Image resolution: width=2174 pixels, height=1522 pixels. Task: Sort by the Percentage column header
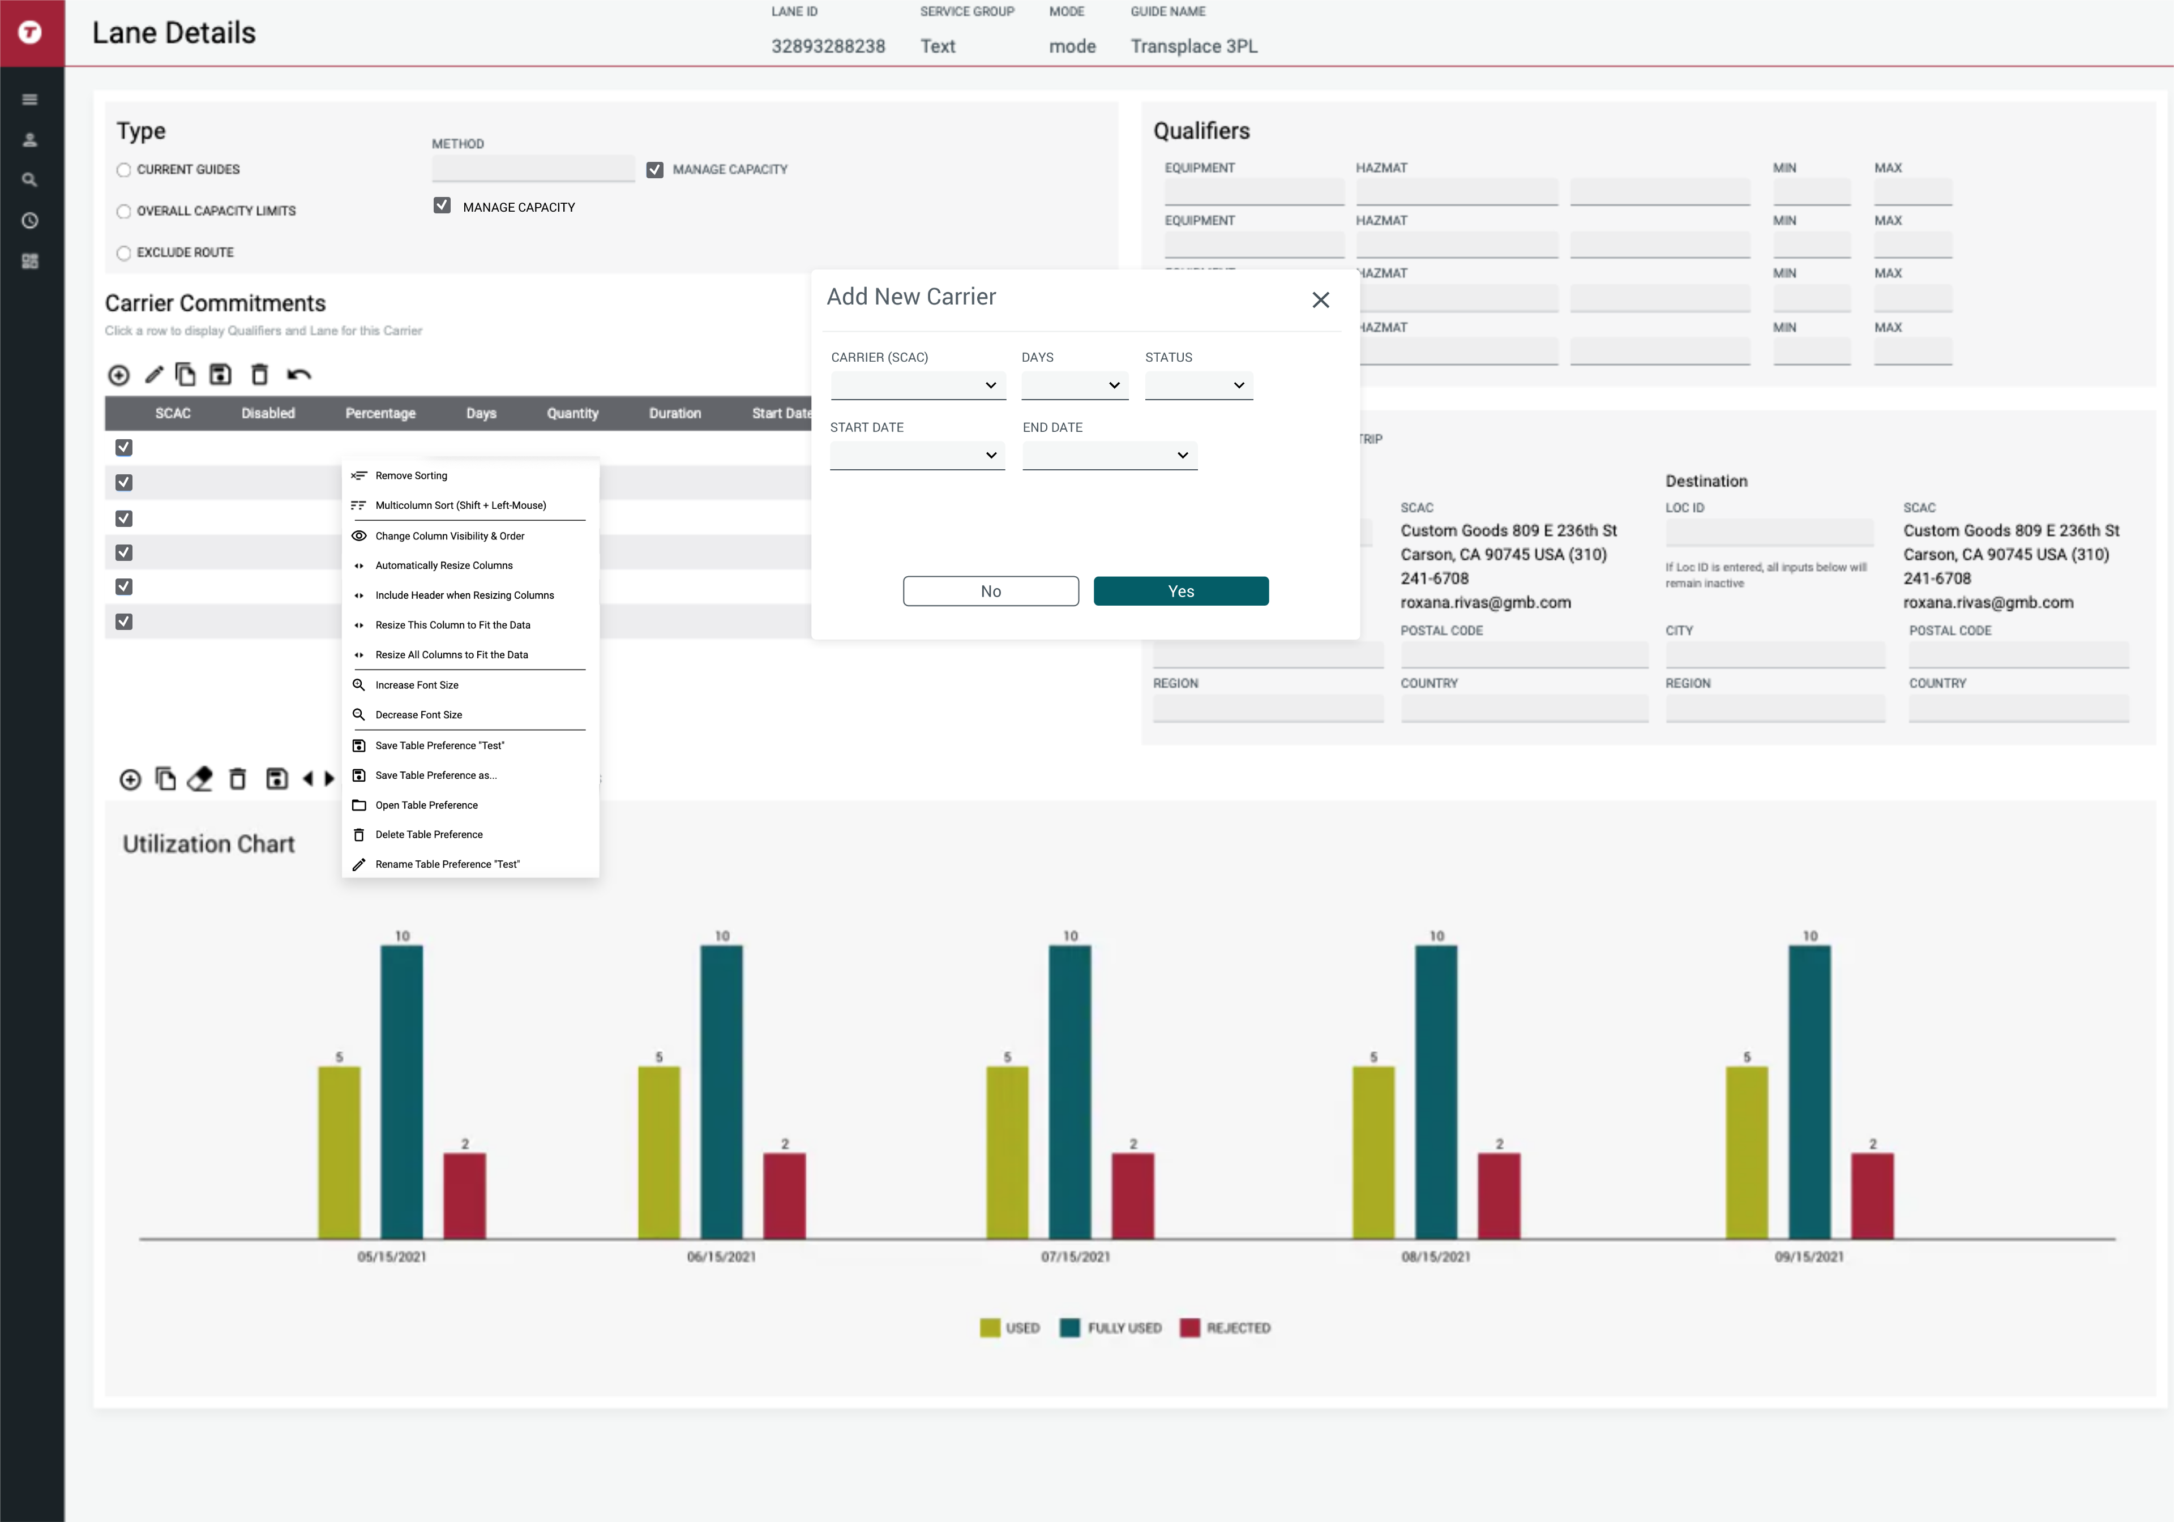point(380,414)
